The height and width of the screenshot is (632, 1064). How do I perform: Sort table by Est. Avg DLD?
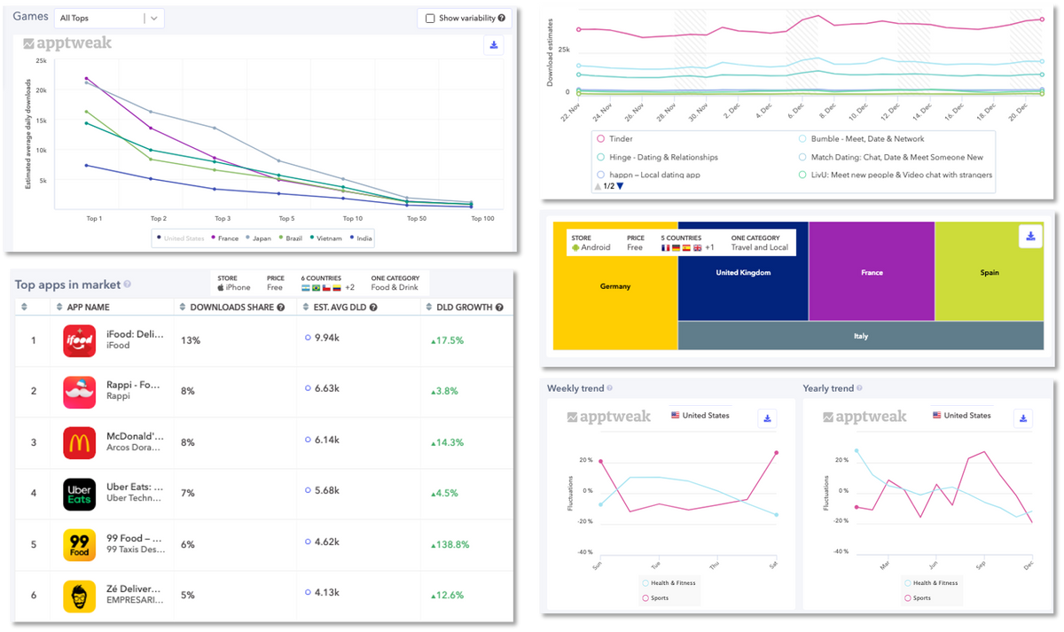[304, 307]
